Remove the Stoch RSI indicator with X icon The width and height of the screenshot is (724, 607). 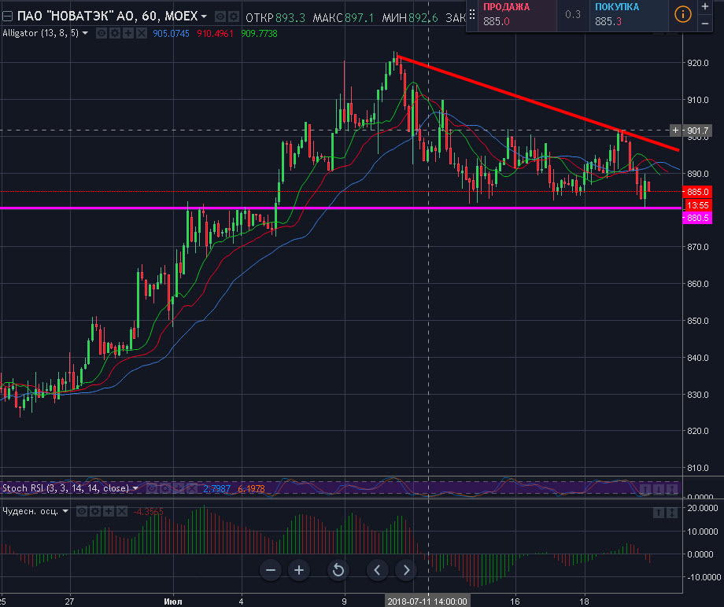tap(191, 488)
